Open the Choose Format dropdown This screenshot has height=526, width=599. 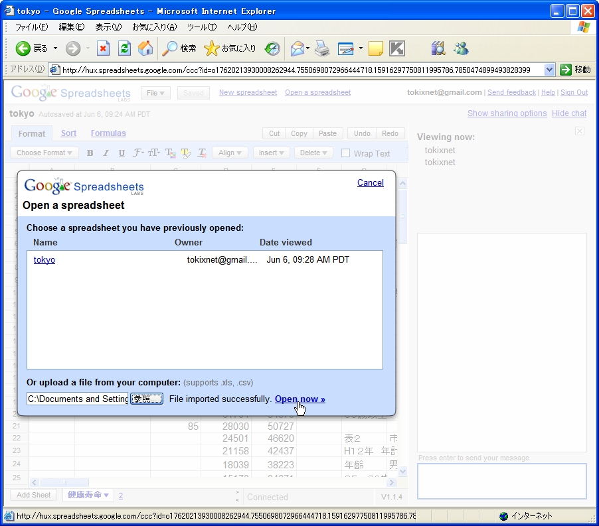point(44,153)
